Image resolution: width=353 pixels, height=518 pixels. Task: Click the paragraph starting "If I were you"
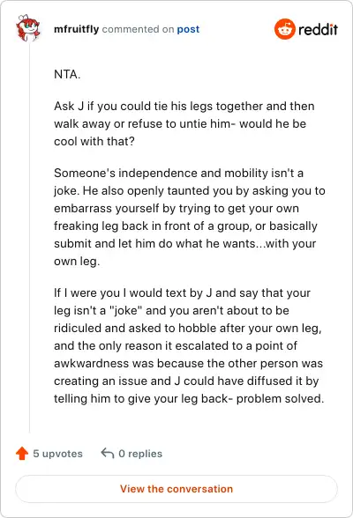(x=189, y=345)
